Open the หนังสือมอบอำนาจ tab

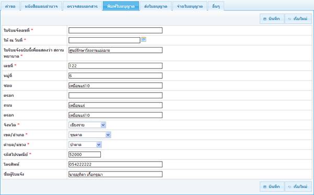click(x=41, y=6)
